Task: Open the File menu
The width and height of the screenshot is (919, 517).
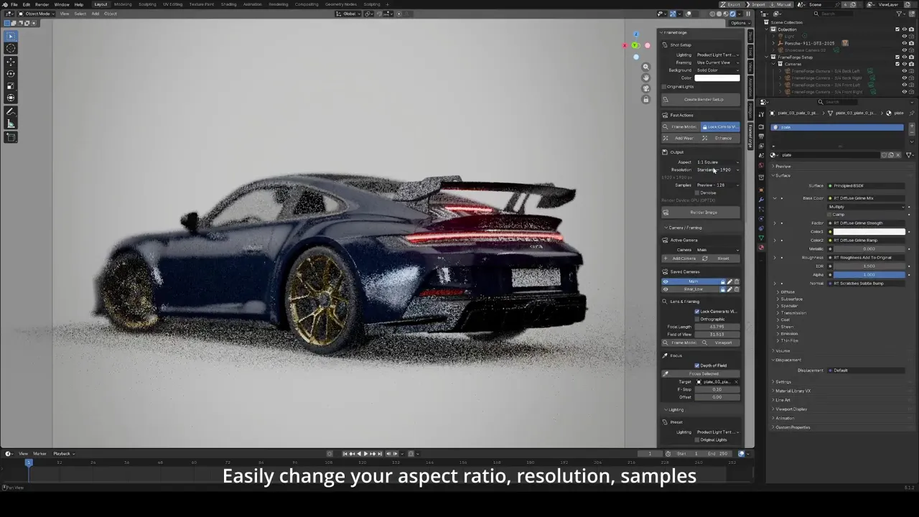Action: tap(14, 4)
